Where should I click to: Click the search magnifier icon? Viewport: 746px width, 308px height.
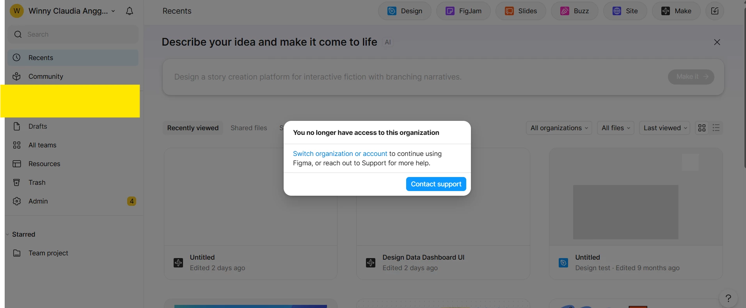[18, 34]
